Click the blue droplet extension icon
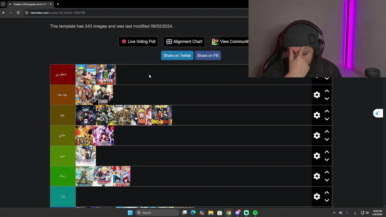The width and height of the screenshot is (386, 217). click(378, 113)
